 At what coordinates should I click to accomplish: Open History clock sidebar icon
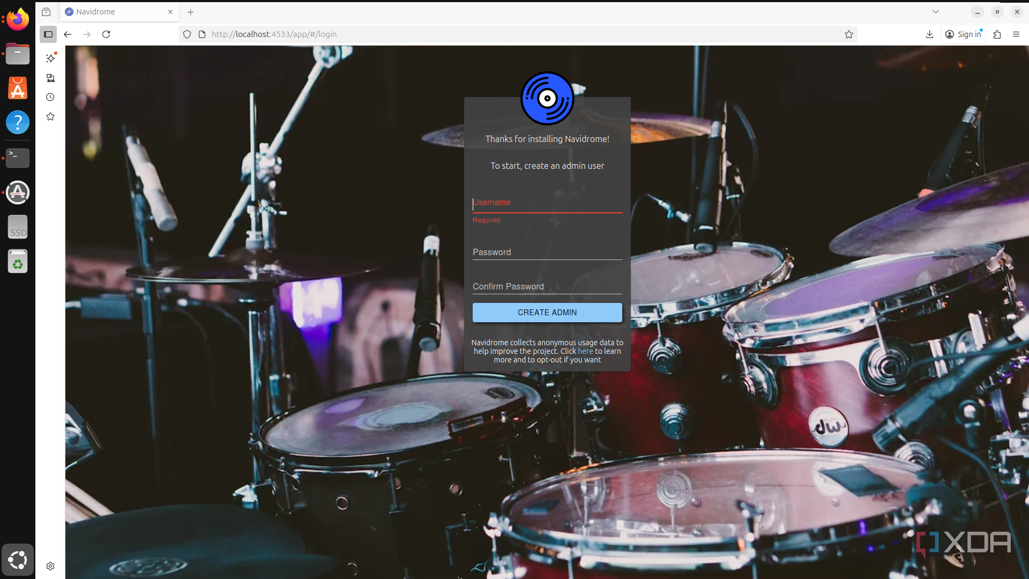click(50, 97)
